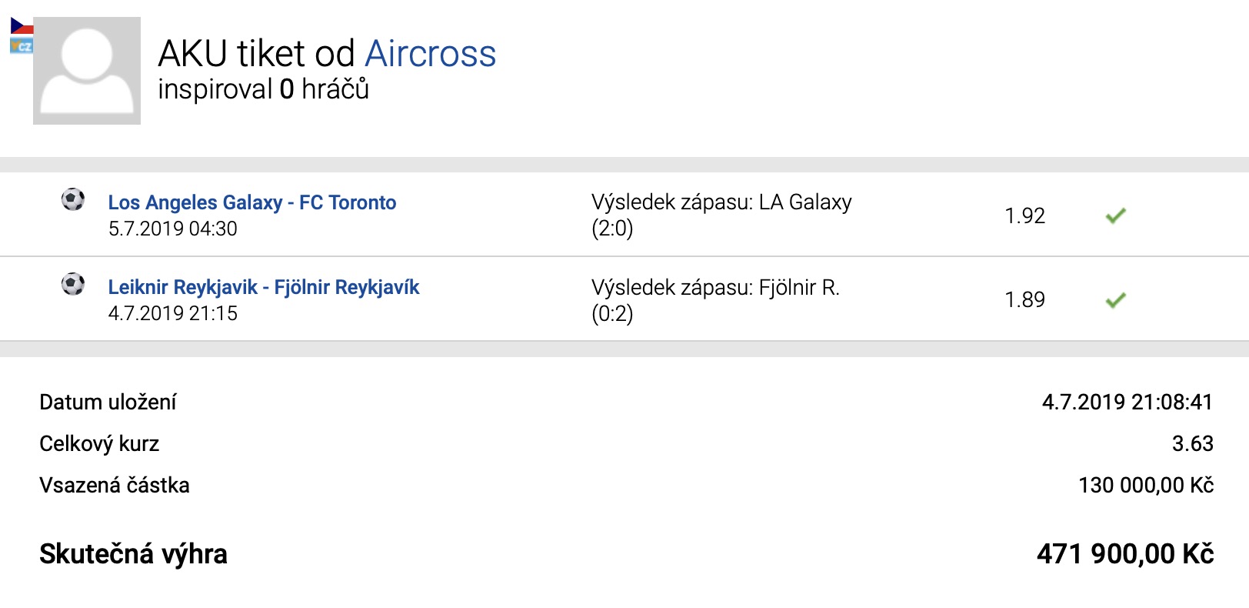Click the total odds value 3.63
Viewport: 1249px width, 608px height.
tap(1192, 444)
